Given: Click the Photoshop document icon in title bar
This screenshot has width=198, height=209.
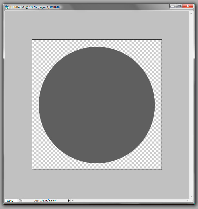Looking at the screenshot, I should (7, 7).
